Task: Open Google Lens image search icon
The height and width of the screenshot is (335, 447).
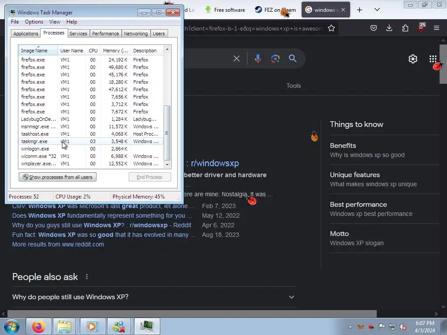Action: (275, 59)
